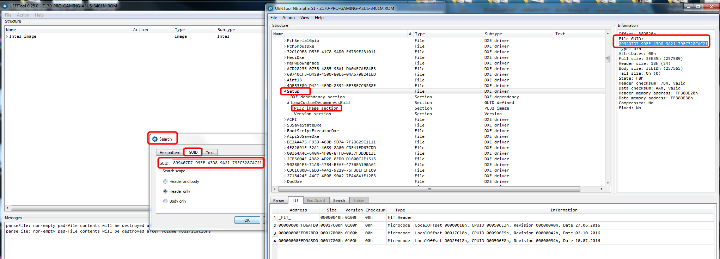Image resolution: width=720 pixels, height=259 pixels.
Task: Select Text tab in Search dialog
Action: pos(210,153)
